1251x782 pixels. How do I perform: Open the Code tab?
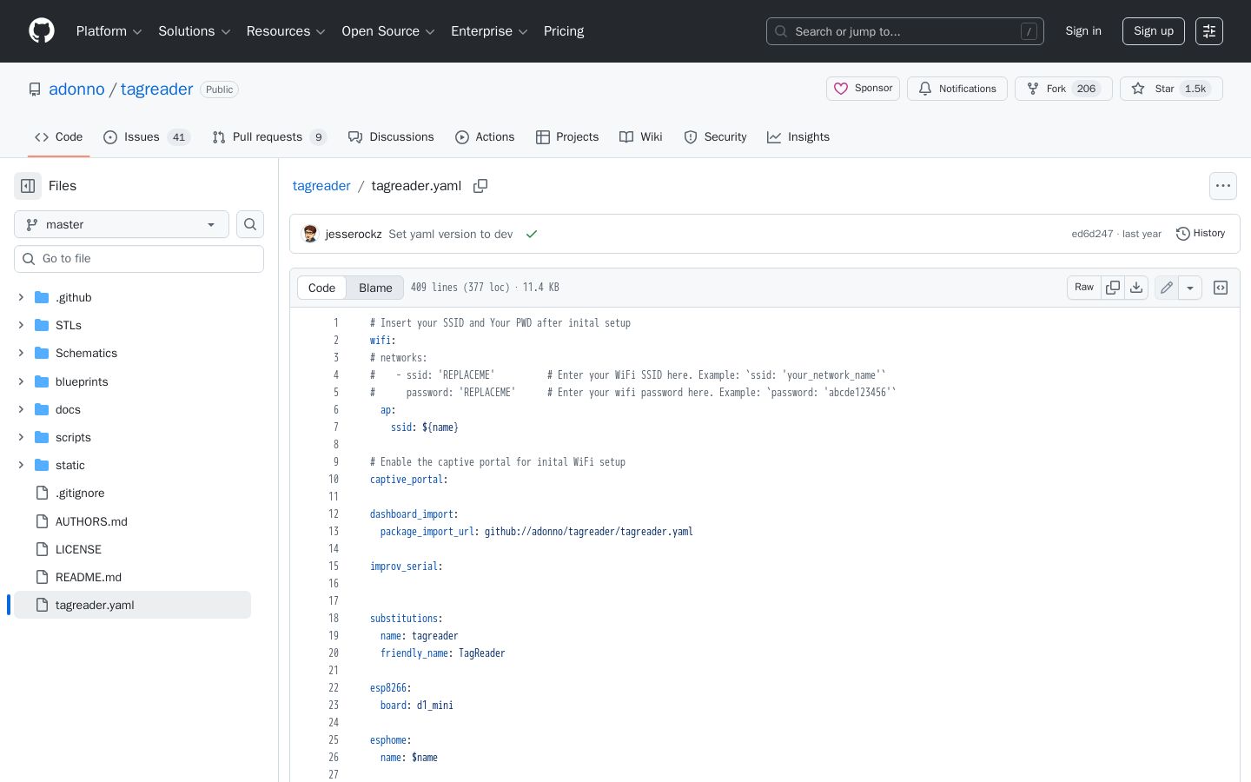[x=58, y=137]
